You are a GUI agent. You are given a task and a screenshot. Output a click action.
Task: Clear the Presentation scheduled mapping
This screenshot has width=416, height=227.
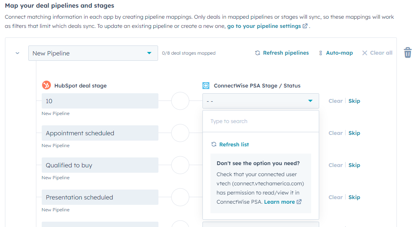[336, 198]
